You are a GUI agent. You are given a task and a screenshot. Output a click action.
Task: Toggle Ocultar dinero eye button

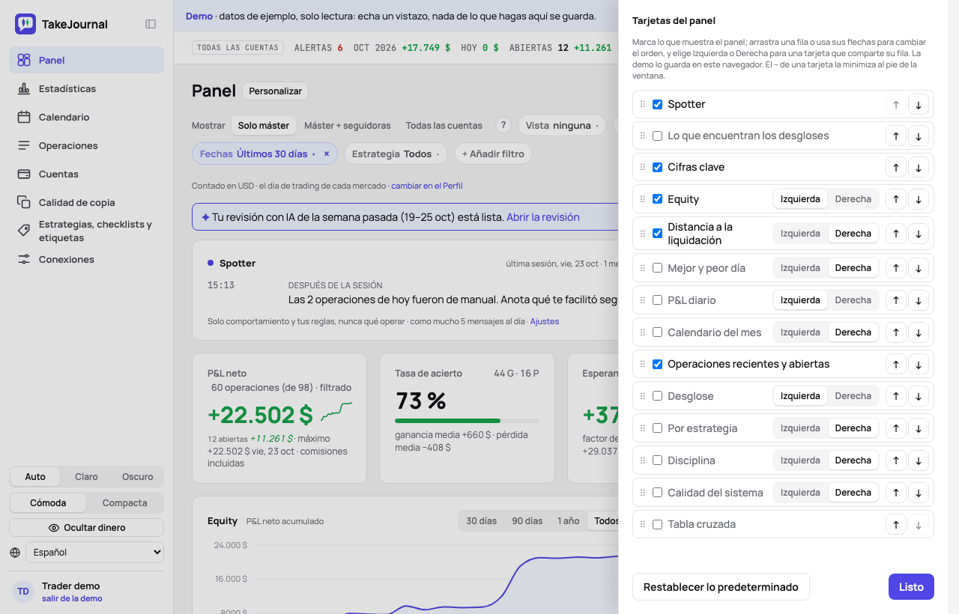point(86,528)
